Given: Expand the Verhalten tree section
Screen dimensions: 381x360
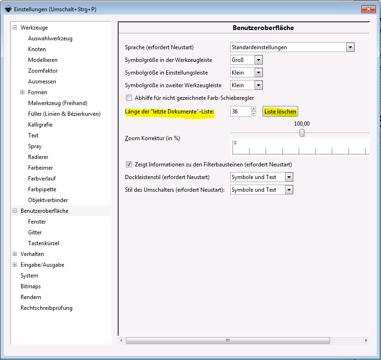Looking at the screenshot, I should click(15, 254).
